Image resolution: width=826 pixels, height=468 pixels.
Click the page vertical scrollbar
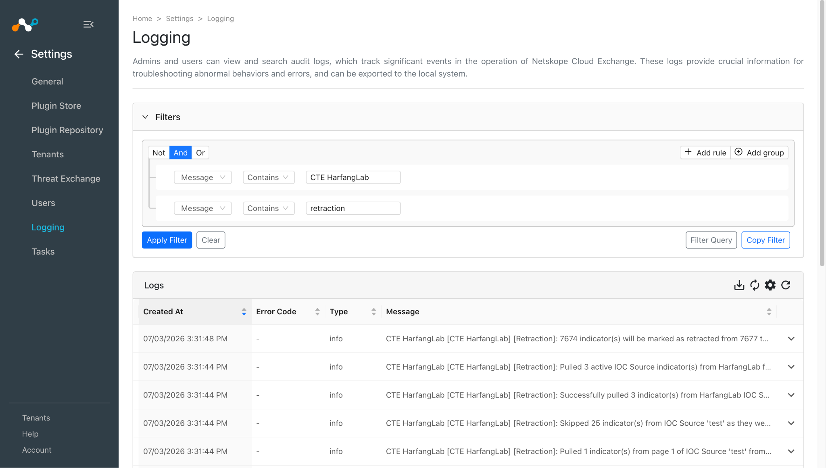[x=822, y=133]
